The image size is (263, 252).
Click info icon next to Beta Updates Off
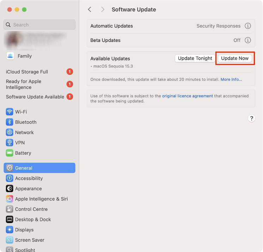click(x=248, y=40)
